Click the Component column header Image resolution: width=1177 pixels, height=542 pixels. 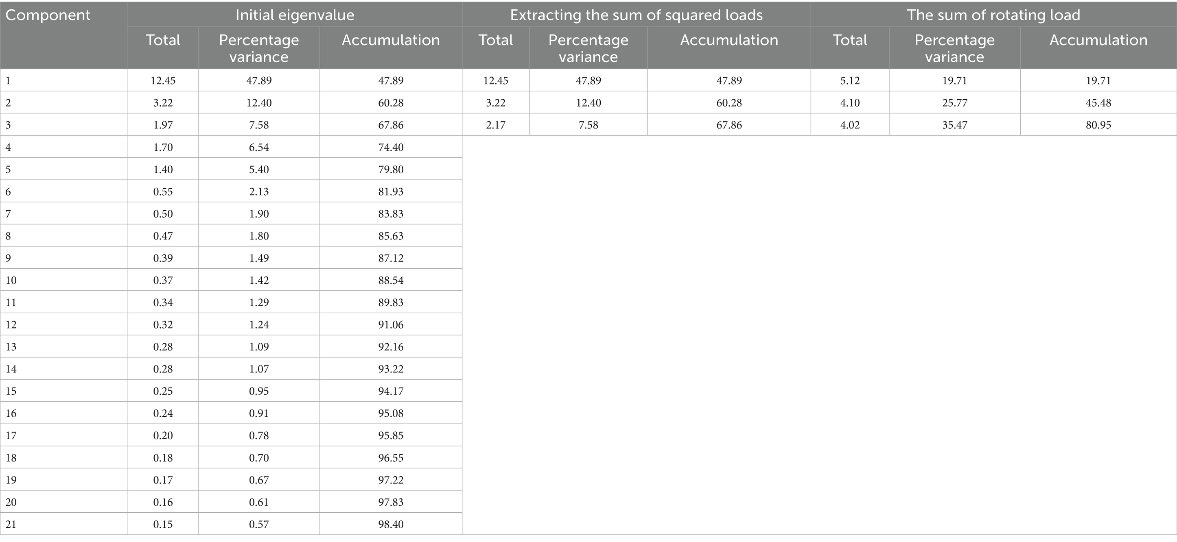[x=48, y=15]
